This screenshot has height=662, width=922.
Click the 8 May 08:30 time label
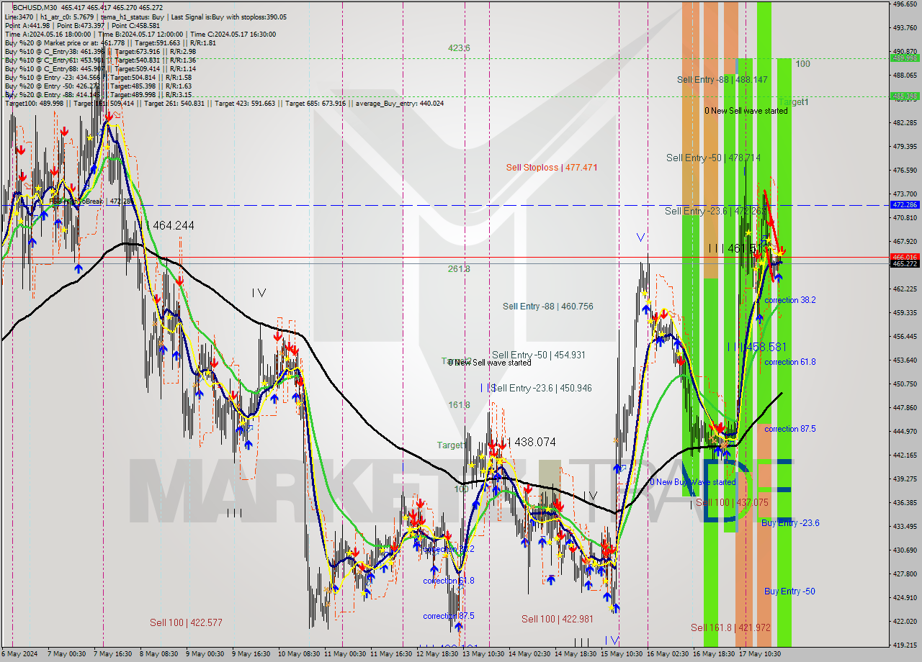coord(158,654)
